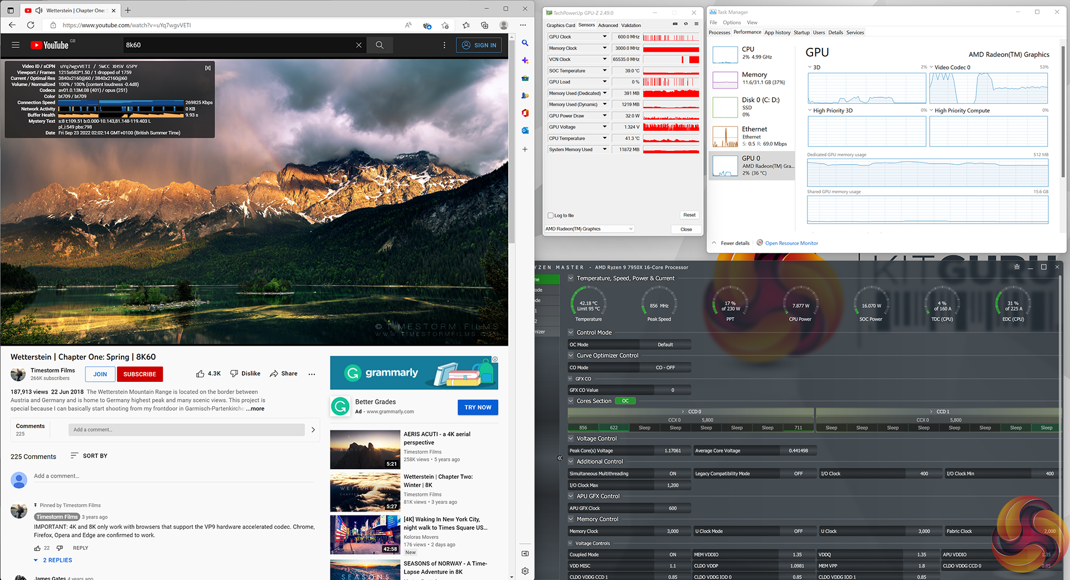Image resolution: width=1070 pixels, height=580 pixels.
Task: Refresh the browser page
Action: pos(31,25)
